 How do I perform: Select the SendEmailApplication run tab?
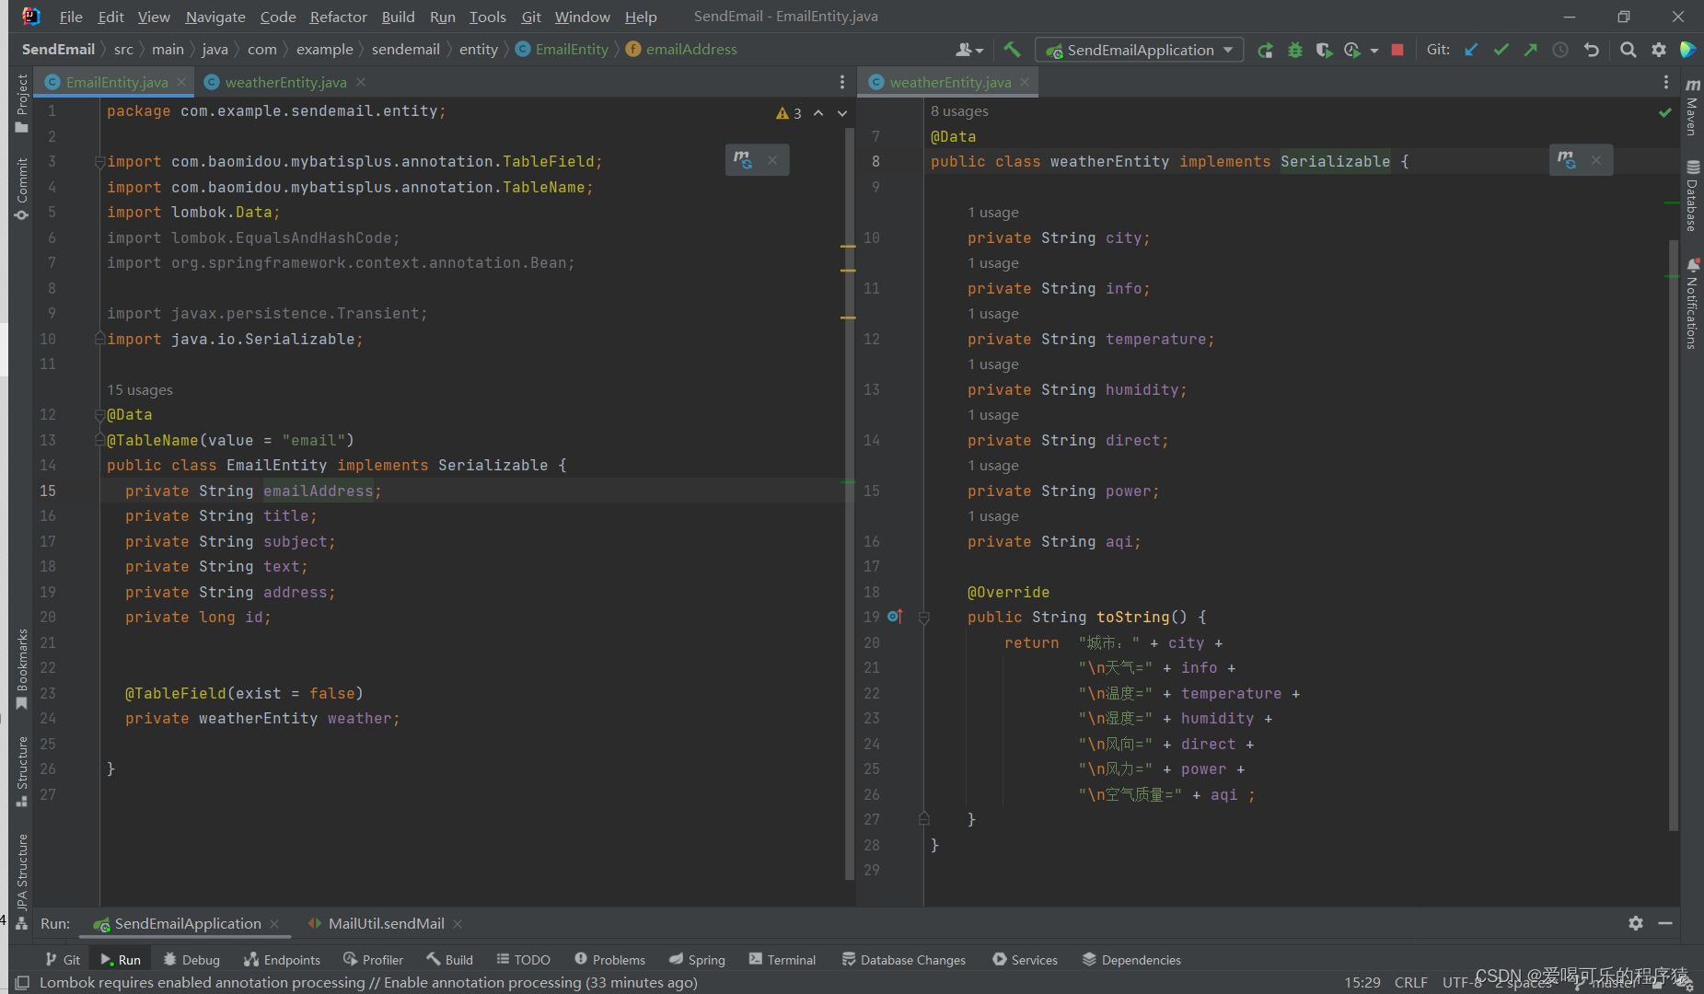[188, 923]
